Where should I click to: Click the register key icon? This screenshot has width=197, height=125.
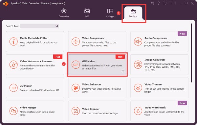coord(159,3)
